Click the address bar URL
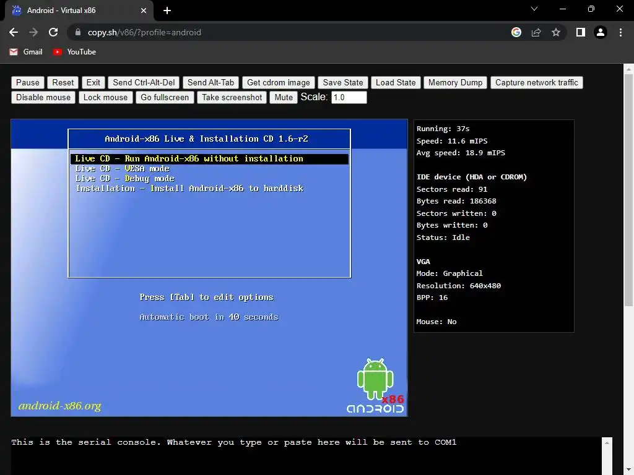Screen dimensions: 634x475 [x=144, y=32]
